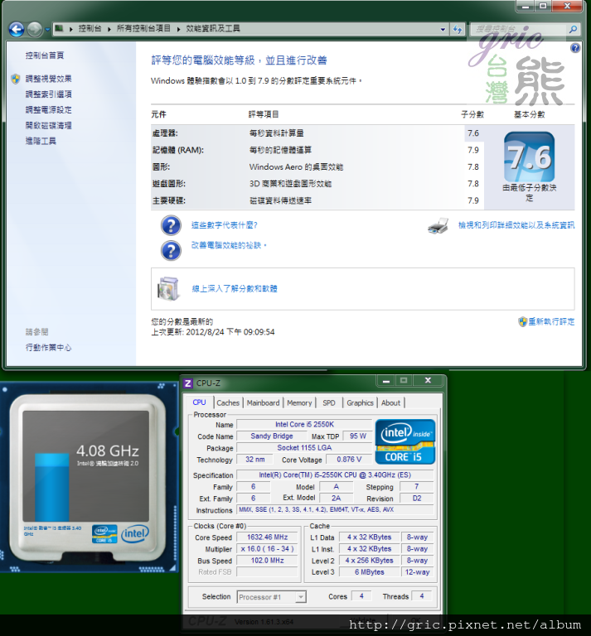
Task: Click the CPU-Z Z logo icon
Action: click(x=187, y=383)
